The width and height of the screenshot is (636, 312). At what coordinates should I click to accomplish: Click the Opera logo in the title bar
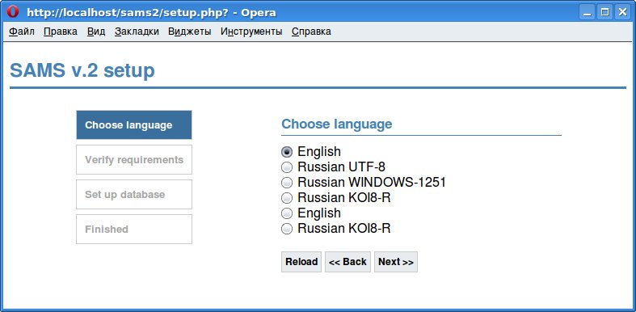point(12,13)
